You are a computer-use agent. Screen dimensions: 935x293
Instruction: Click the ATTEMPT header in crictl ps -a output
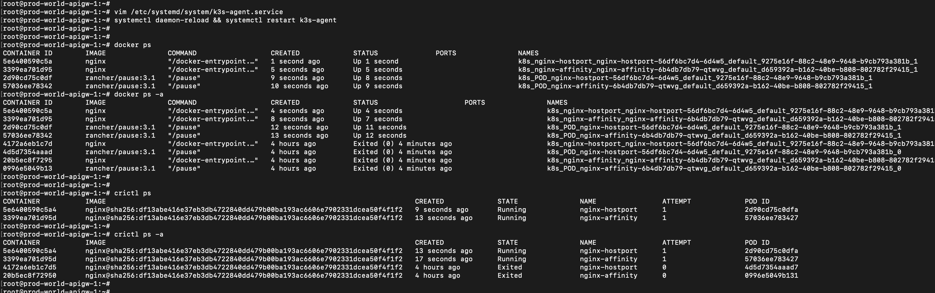(x=677, y=243)
